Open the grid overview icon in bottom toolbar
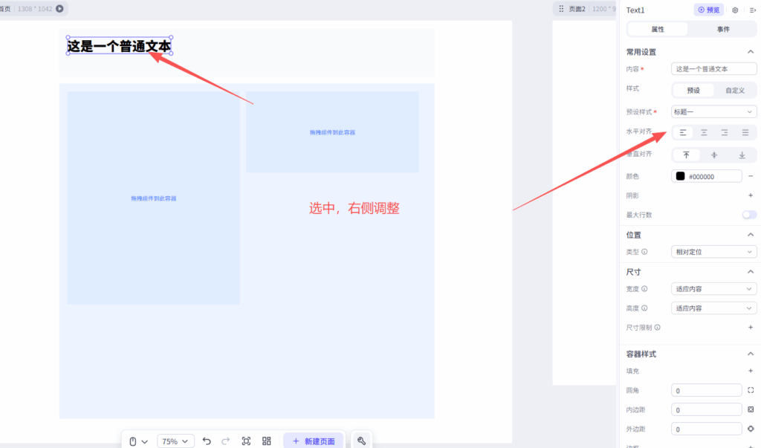 pos(267,441)
